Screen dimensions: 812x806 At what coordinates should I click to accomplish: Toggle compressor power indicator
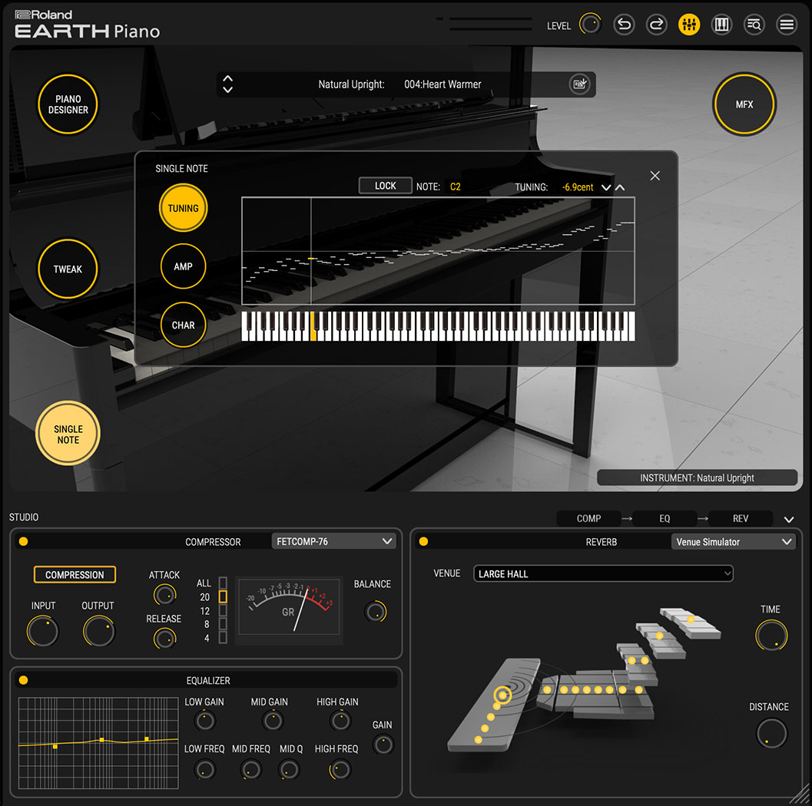click(x=23, y=542)
